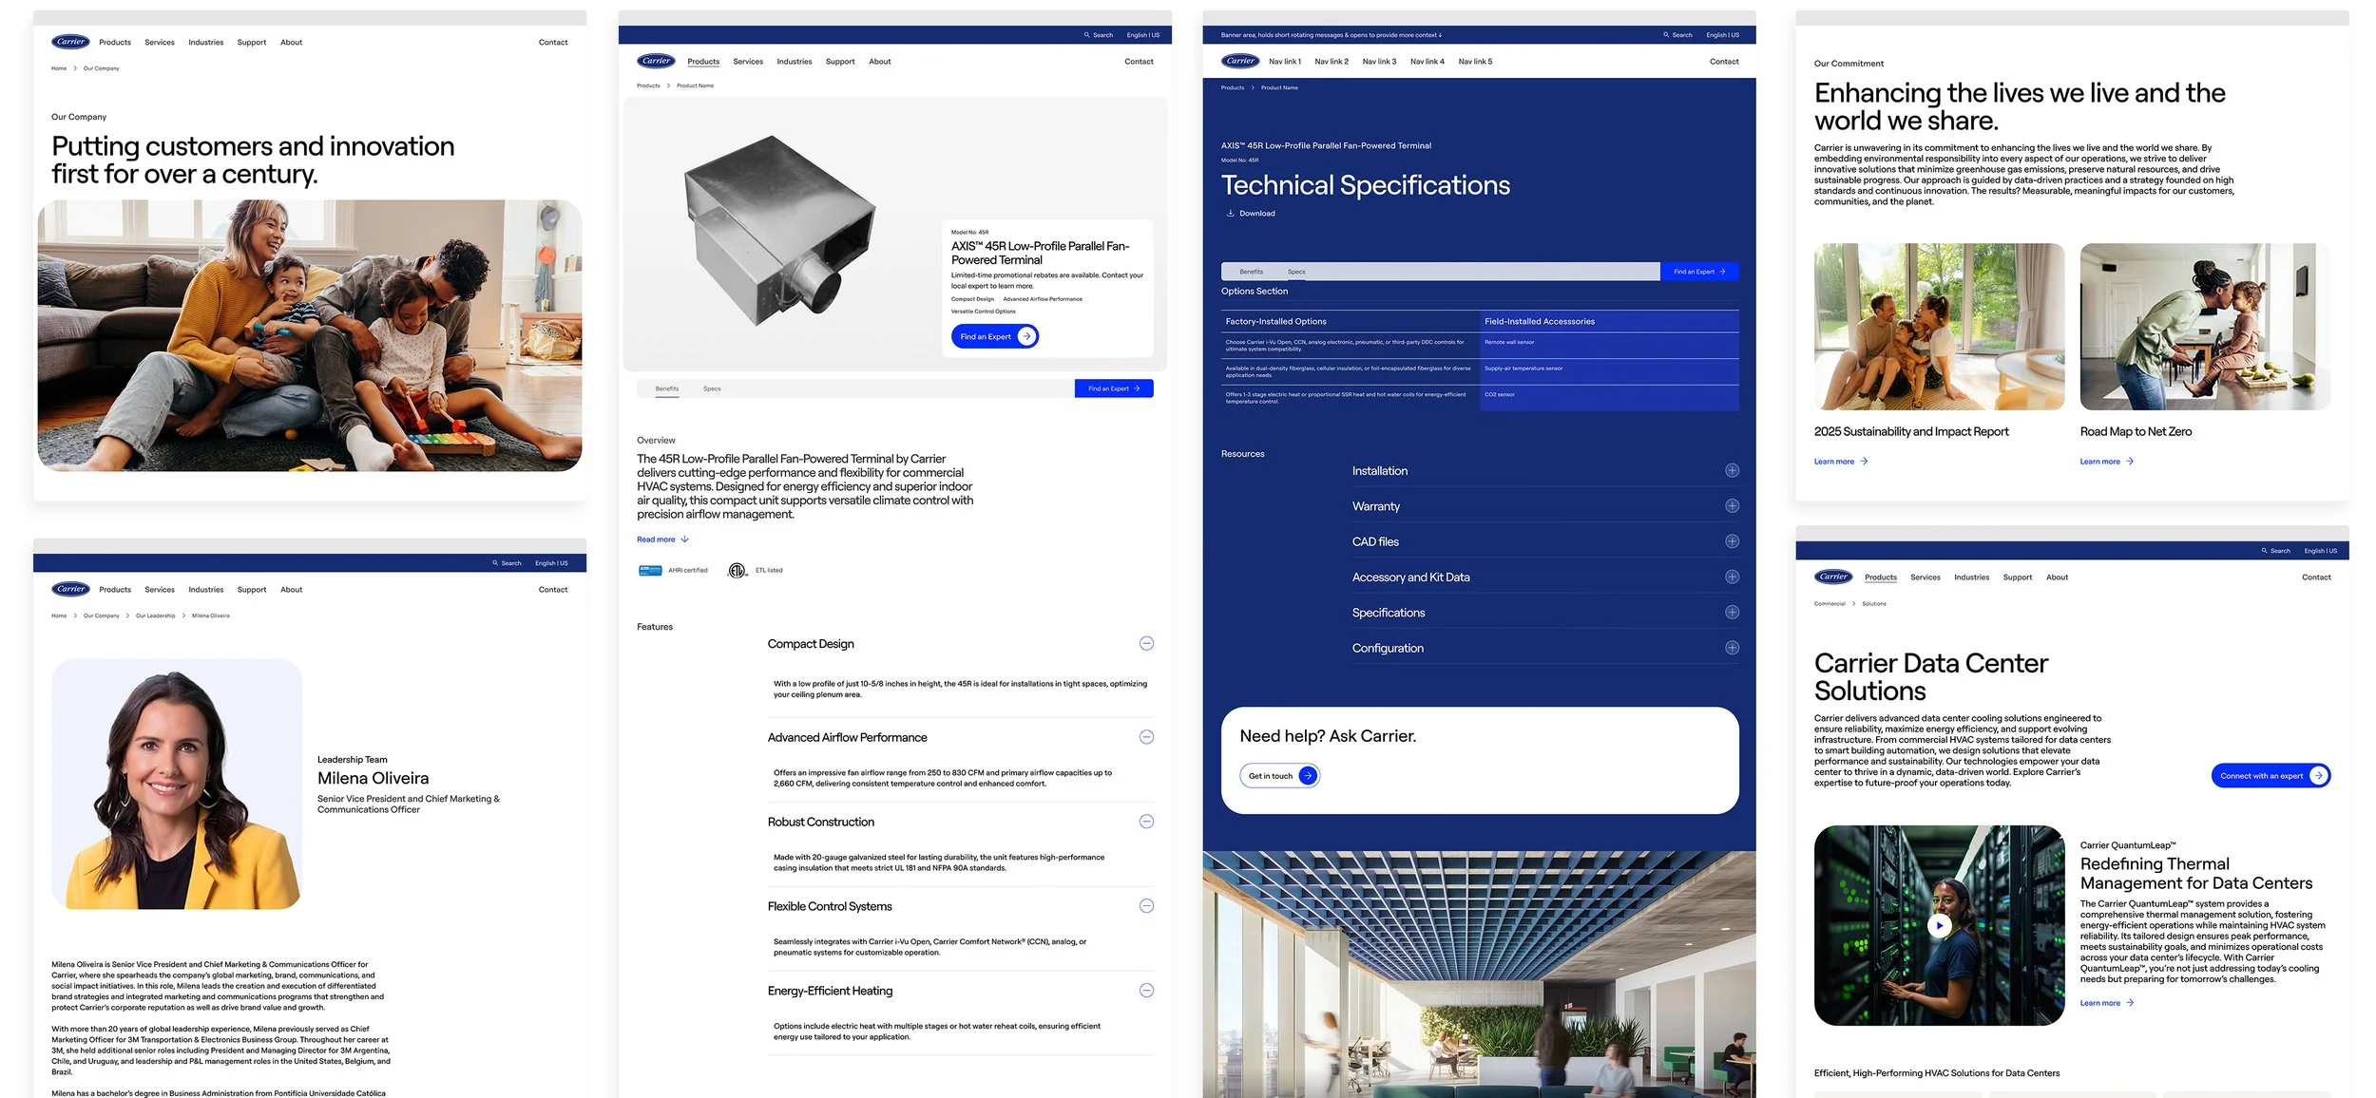Click the search magnifier icon on product page
This screenshot has height=1098, width=2376.
pyautogui.click(x=1086, y=35)
